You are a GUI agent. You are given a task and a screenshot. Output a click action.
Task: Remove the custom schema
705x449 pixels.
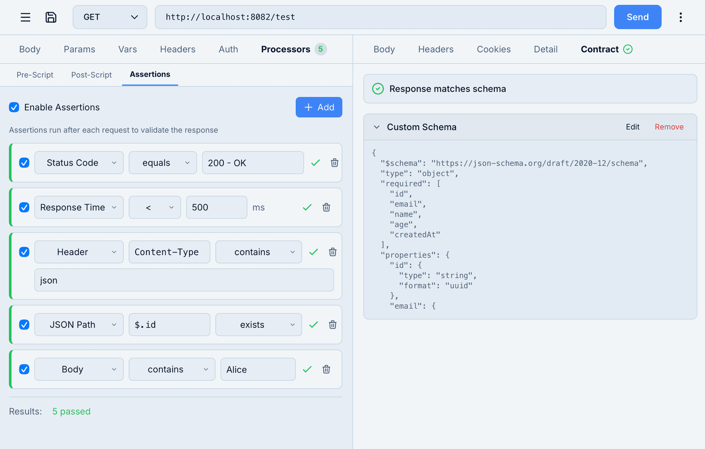click(669, 127)
